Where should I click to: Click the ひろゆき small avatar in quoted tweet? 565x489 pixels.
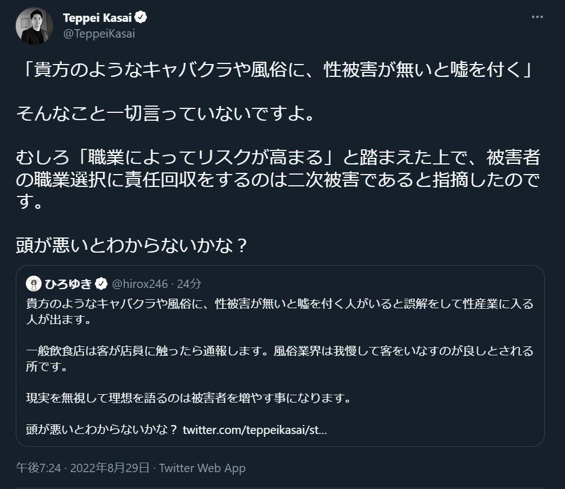(34, 284)
